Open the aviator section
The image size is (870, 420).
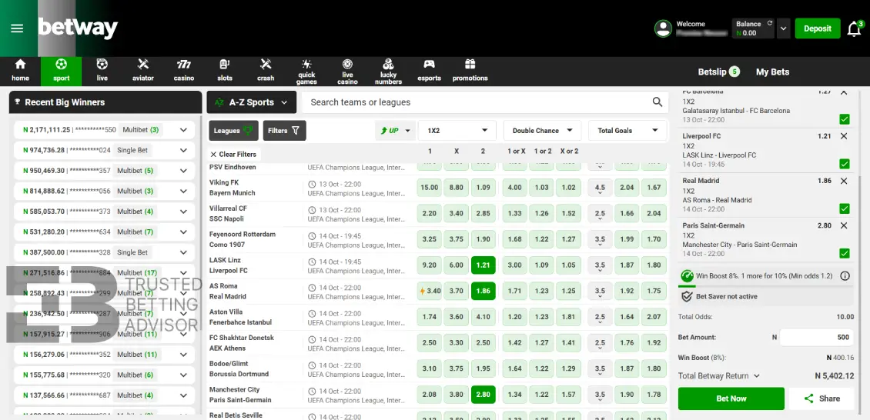[x=143, y=71]
